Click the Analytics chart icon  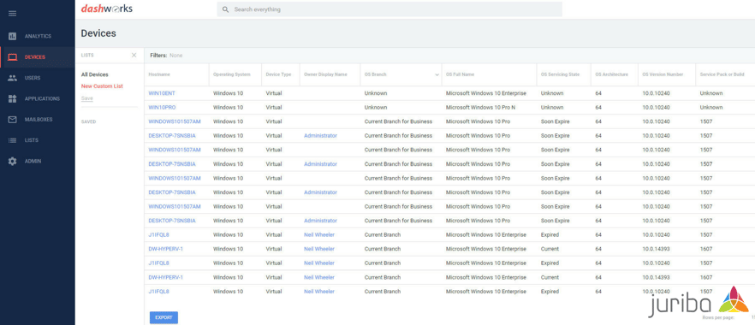click(13, 36)
